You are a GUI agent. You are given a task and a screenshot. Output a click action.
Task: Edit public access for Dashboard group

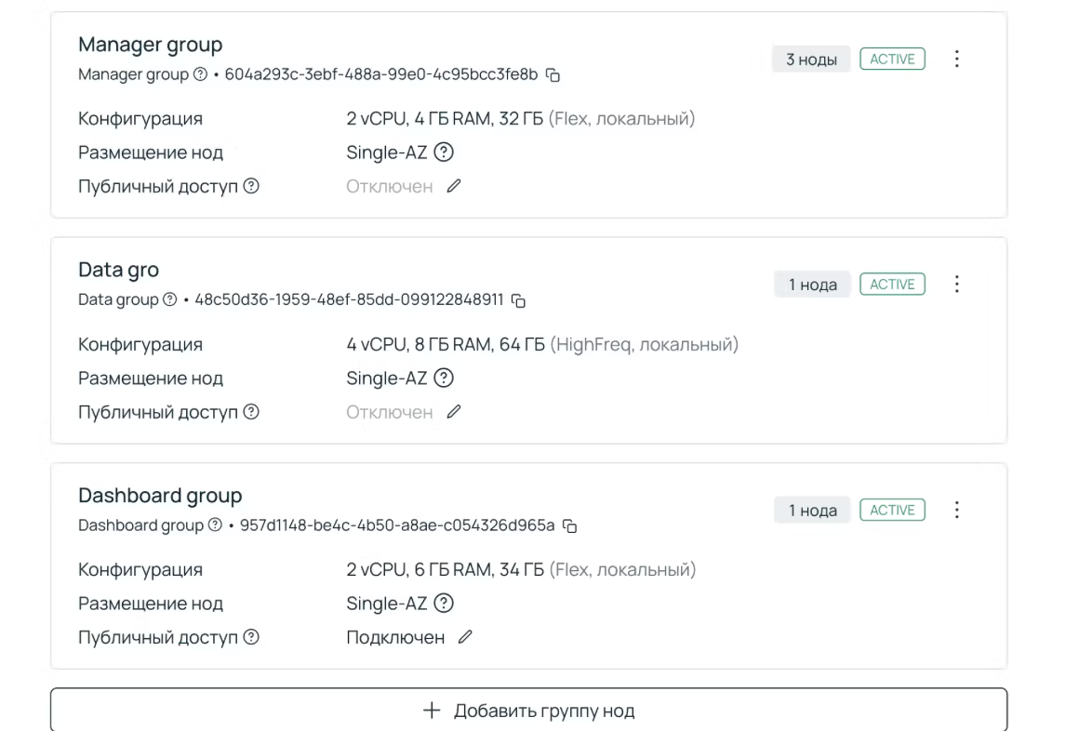pos(465,637)
